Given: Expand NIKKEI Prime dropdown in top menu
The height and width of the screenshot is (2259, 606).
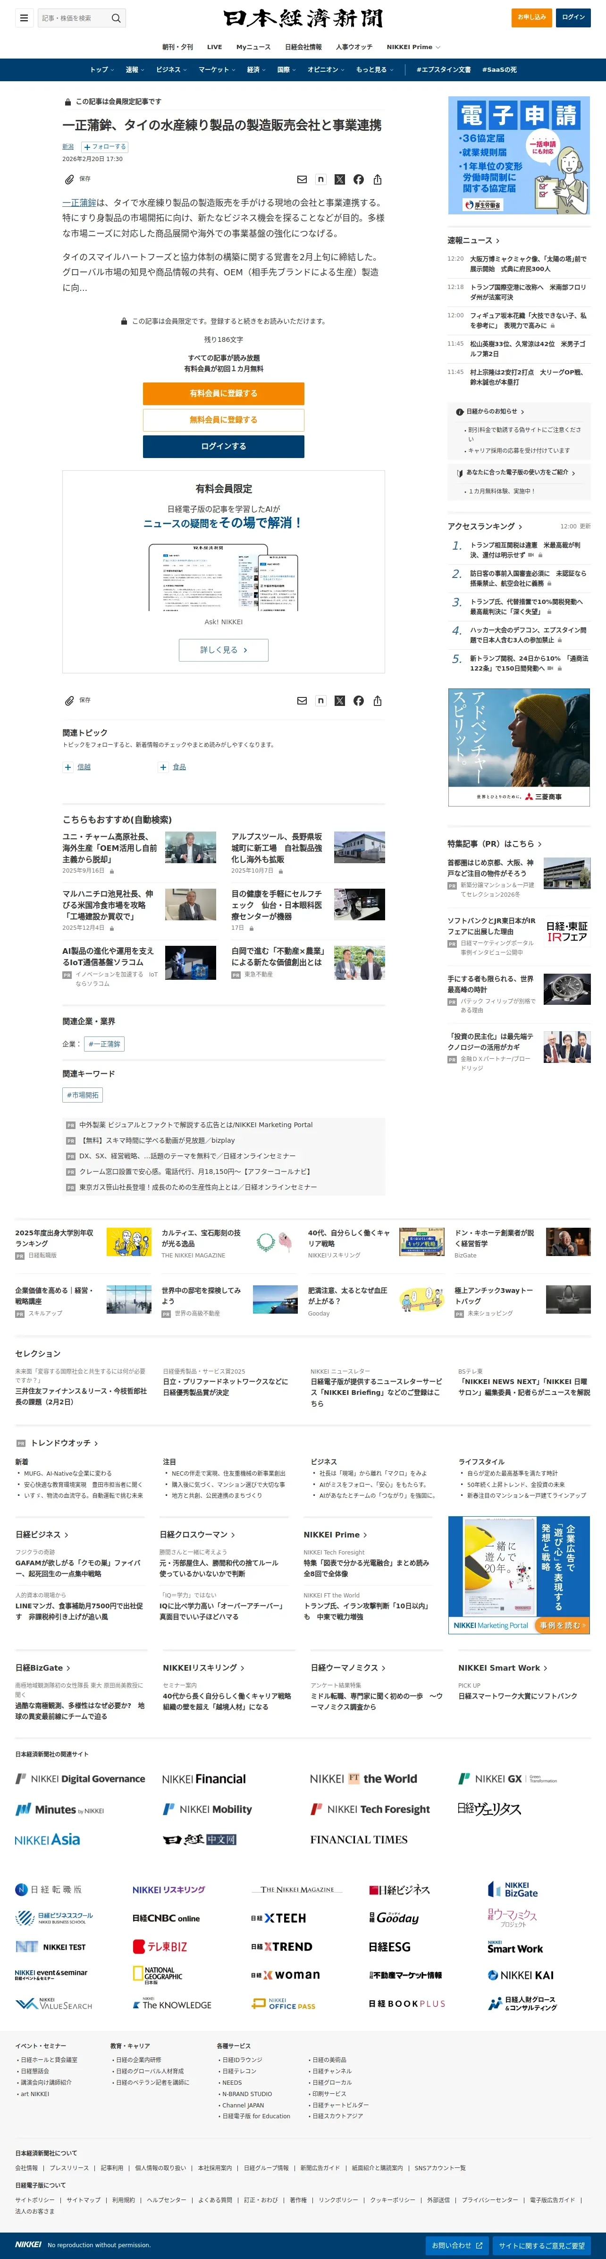Looking at the screenshot, I should coord(413,47).
